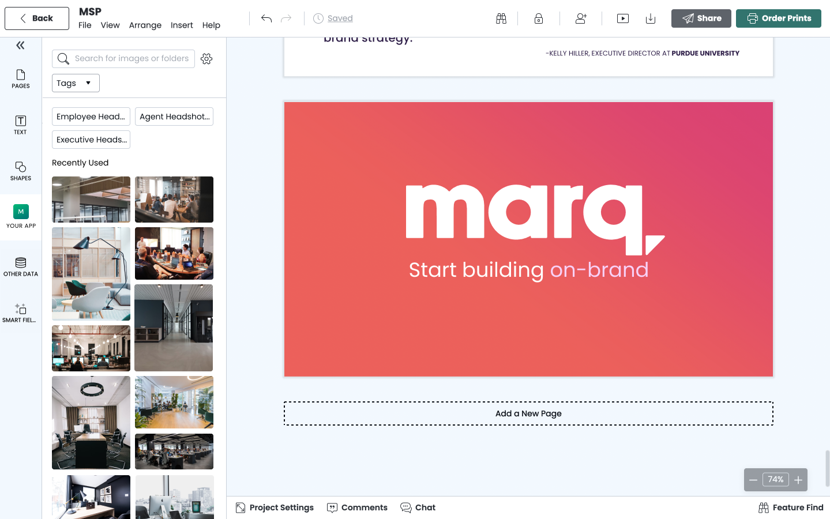The height and width of the screenshot is (519, 830).
Task: Select the conference table with laptops thumbnail
Action: click(x=174, y=253)
